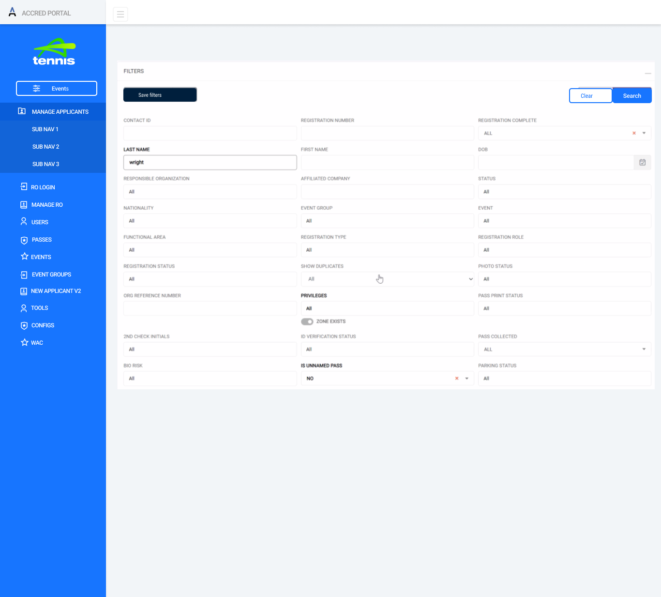Clear the Registration Complete selection with the red x
This screenshot has height=597, width=661.
click(x=634, y=133)
